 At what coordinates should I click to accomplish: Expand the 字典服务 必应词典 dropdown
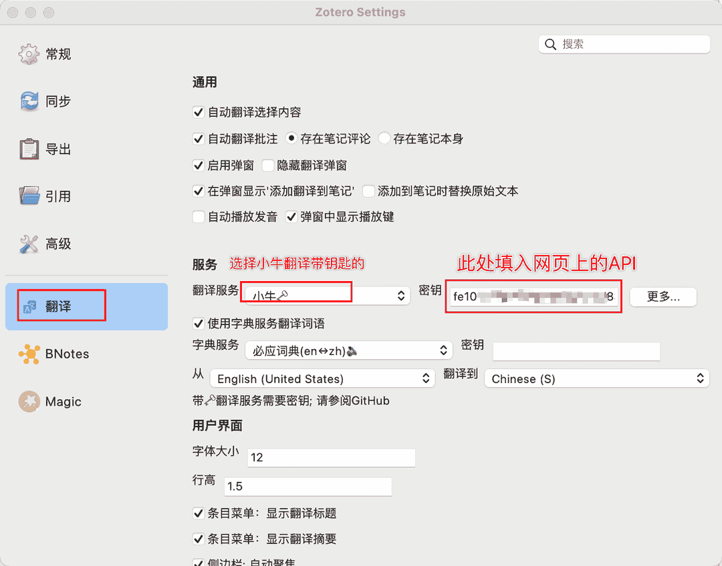click(348, 350)
